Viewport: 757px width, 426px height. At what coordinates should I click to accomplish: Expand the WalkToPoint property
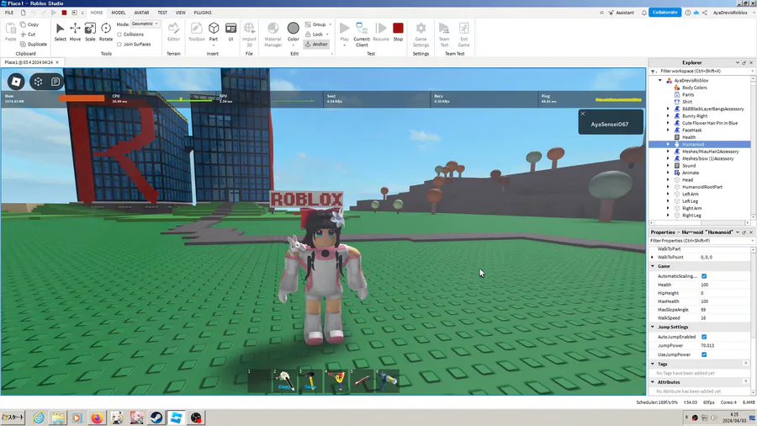point(653,258)
